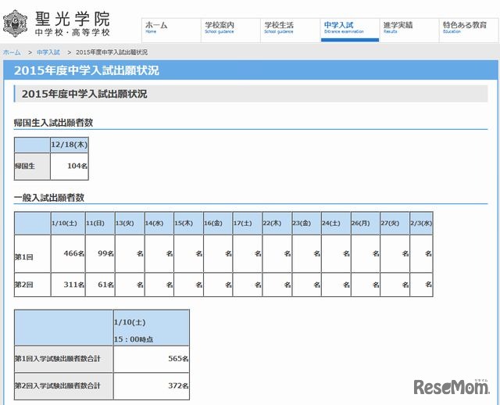Screen dimensions: 500x405
Task: Click the 聖光学院 school crest logo
Action: (x=15, y=23)
